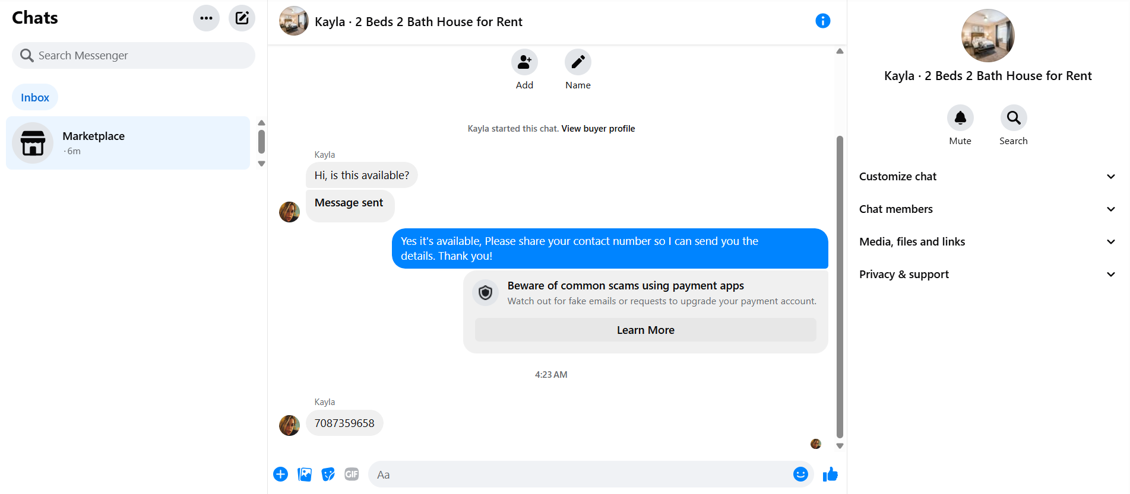
Task: Open the three-dot chat options menu
Action: [x=206, y=18]
